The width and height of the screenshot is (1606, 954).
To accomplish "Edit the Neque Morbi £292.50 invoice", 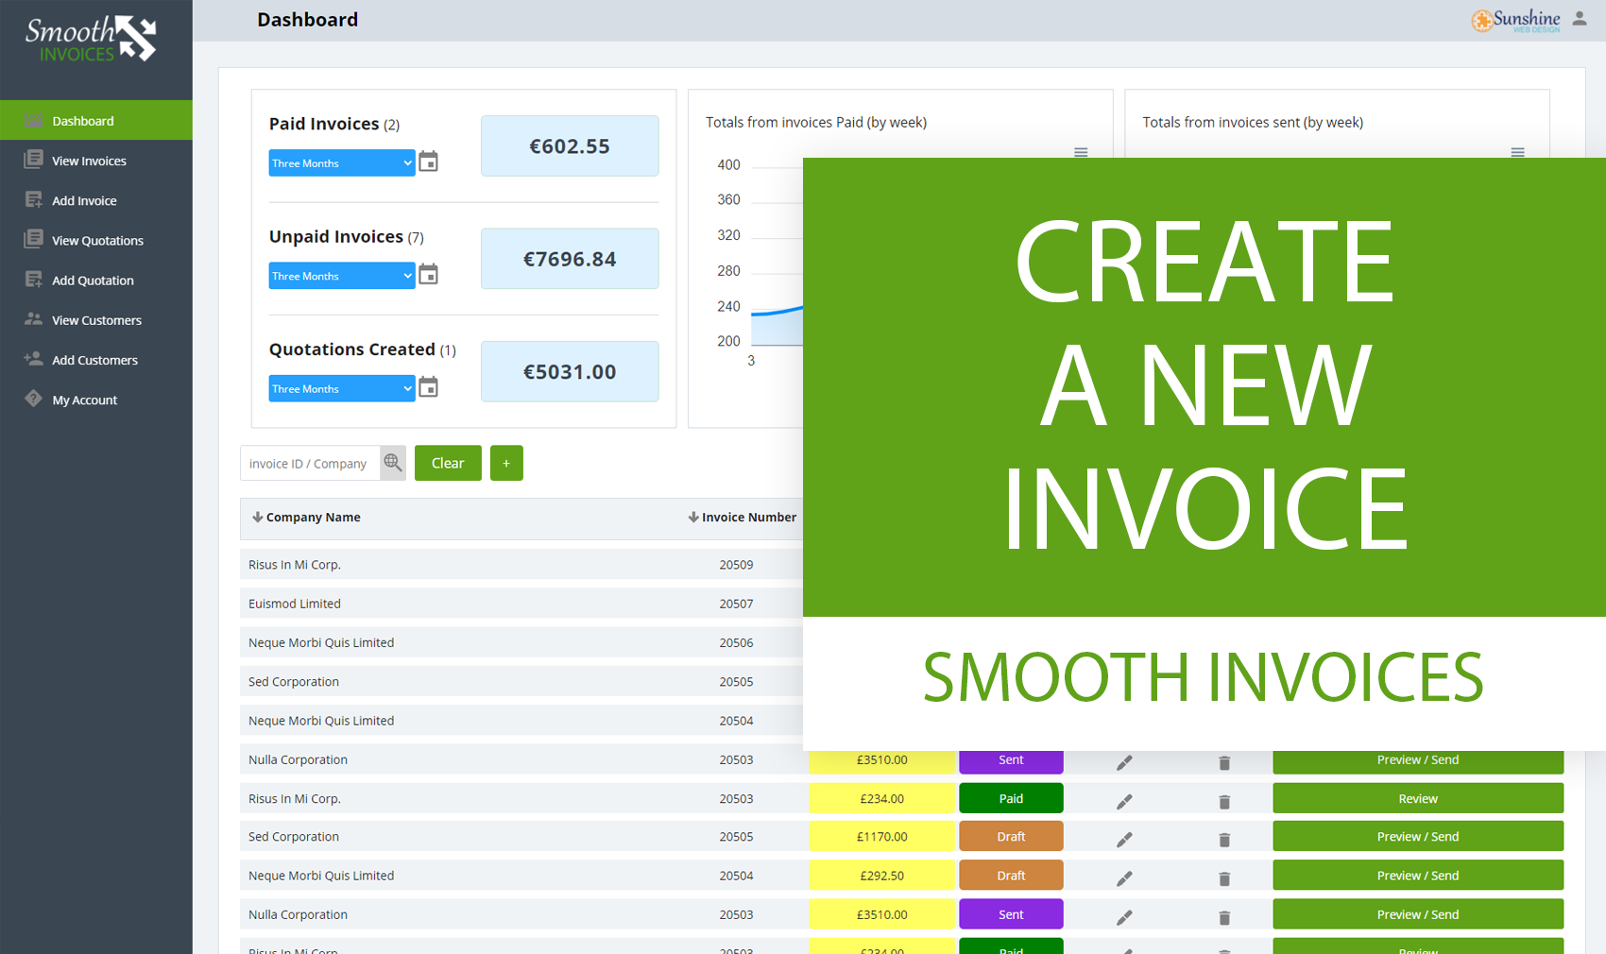I will click(x=1124, y=878).
